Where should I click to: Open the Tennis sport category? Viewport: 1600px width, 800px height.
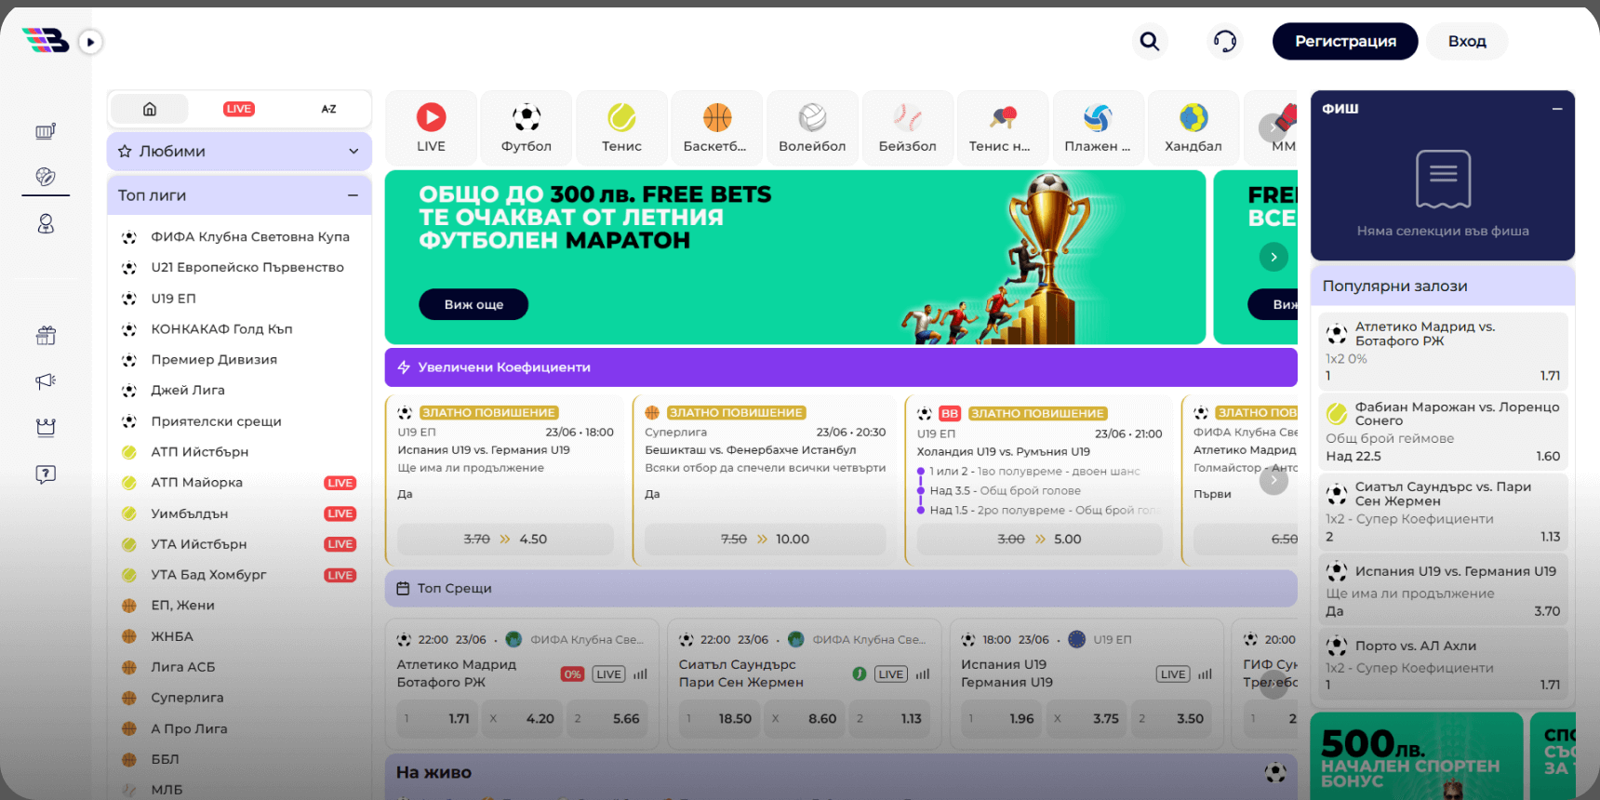tap(621, 127)
